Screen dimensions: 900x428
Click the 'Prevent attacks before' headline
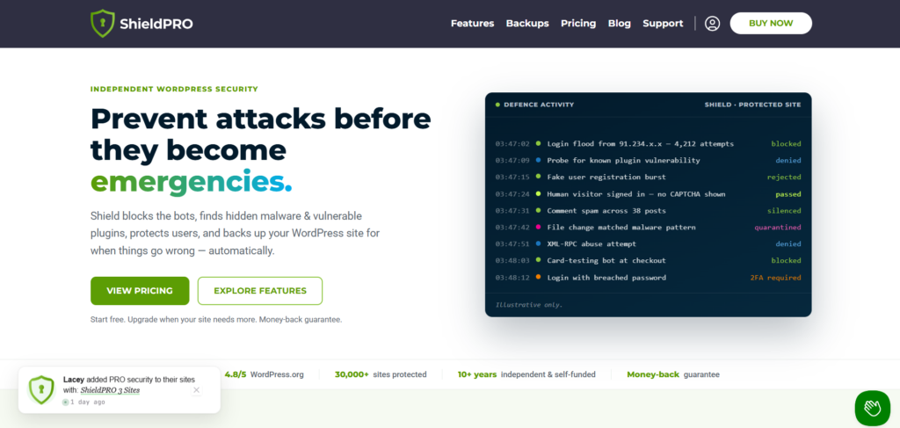pyautogui.click(x=260, y=119)
